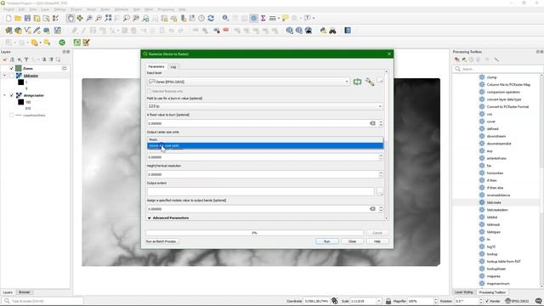Click the Filter Legend funnel icon in Layers

26,59
